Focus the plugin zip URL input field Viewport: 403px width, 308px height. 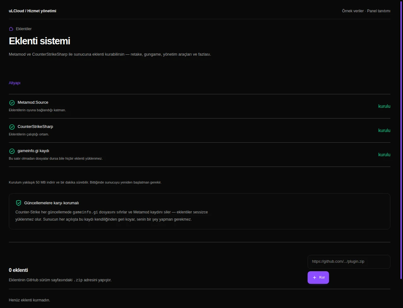pos(349,262)
